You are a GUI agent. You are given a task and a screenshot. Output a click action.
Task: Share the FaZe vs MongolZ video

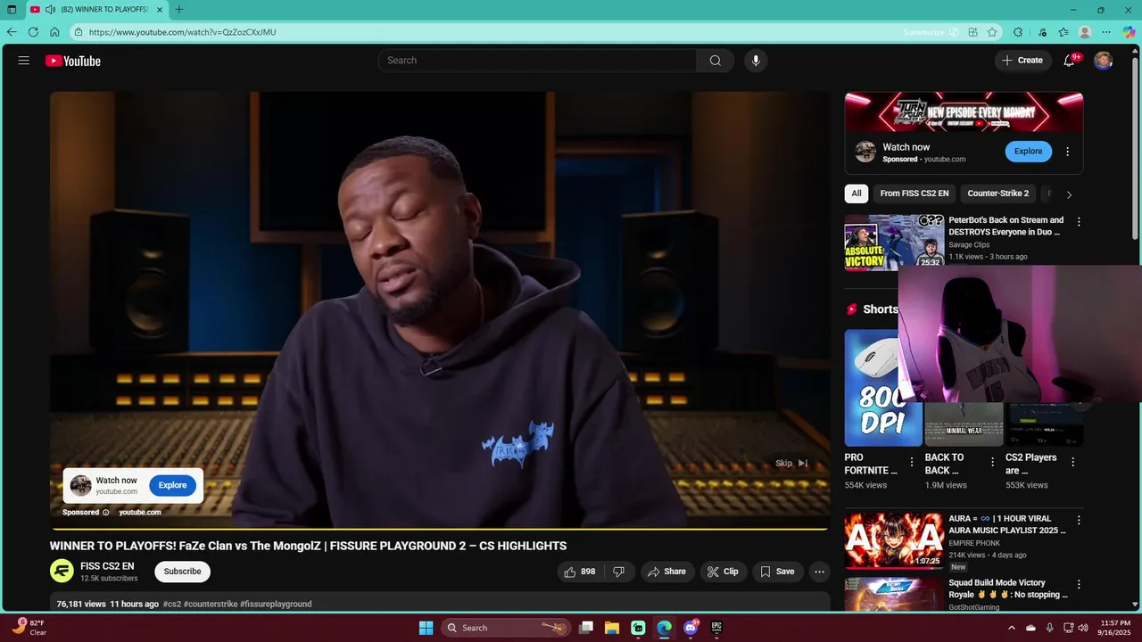click(666, 572)
